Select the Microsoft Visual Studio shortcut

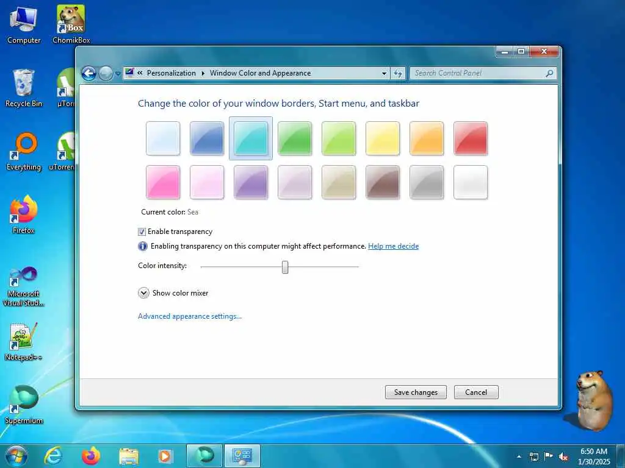pyautogui.click(x=24, y=286)
